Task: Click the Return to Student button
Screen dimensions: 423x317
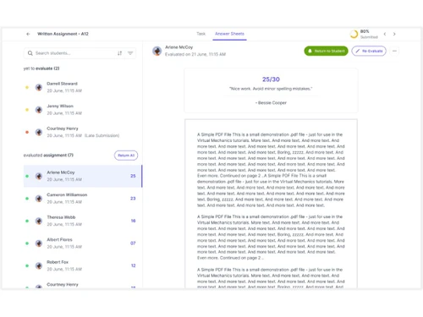Action: (326, 51)
